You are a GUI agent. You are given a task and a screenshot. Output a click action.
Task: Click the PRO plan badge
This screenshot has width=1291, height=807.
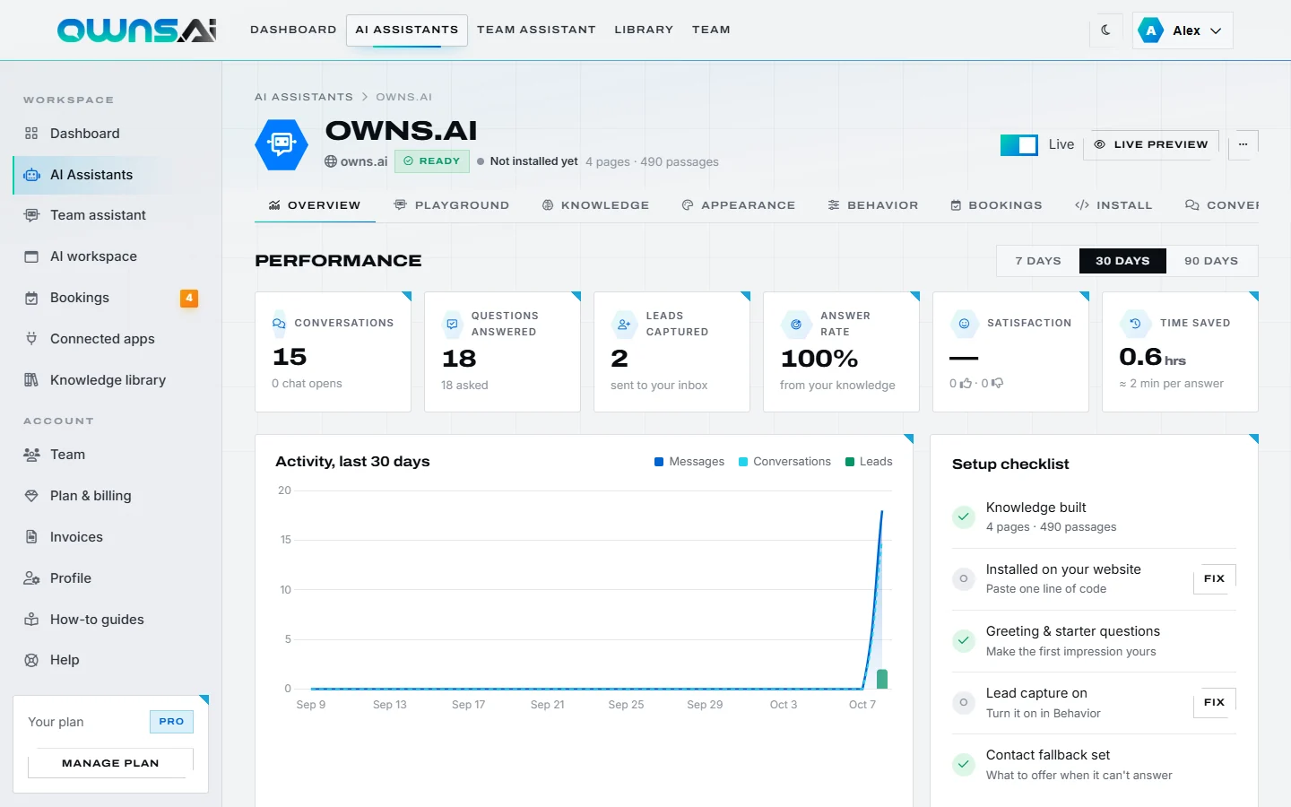coord(171,721)
